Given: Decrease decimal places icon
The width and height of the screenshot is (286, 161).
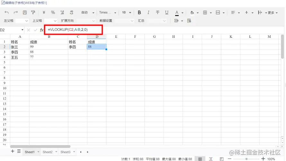Looking at the screenshot, I should pyautogui.click(x=71, y=13).
